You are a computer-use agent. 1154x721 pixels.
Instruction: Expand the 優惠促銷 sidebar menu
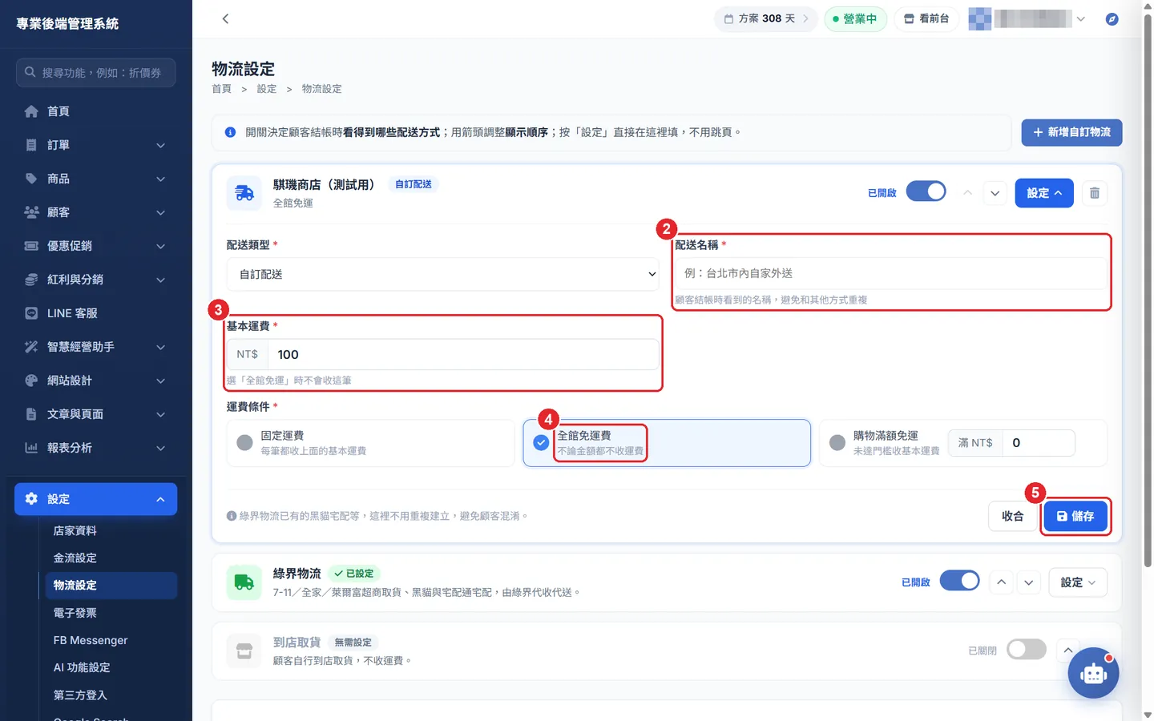(96, 246)
